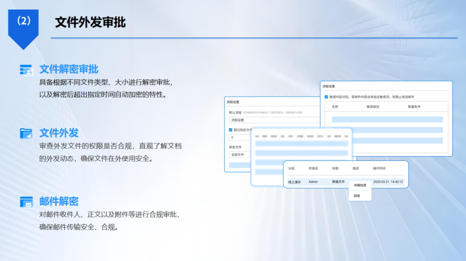Click the 文件解密审批 heading link

(x=69, y=69)
